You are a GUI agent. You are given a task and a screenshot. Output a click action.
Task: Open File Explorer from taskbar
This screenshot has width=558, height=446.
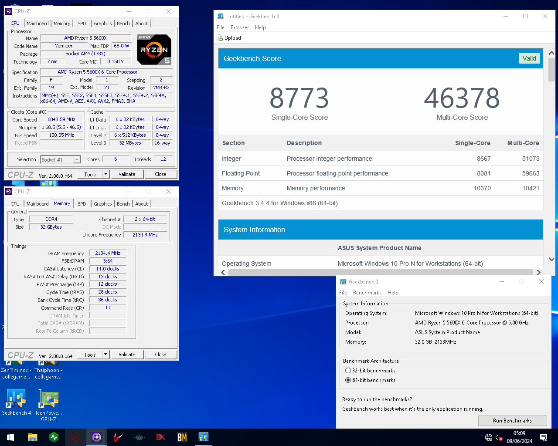point(33,437)
